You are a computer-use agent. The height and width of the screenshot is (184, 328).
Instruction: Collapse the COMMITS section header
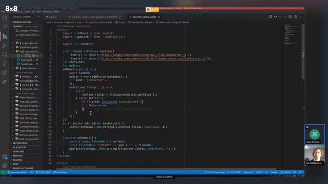26,27
